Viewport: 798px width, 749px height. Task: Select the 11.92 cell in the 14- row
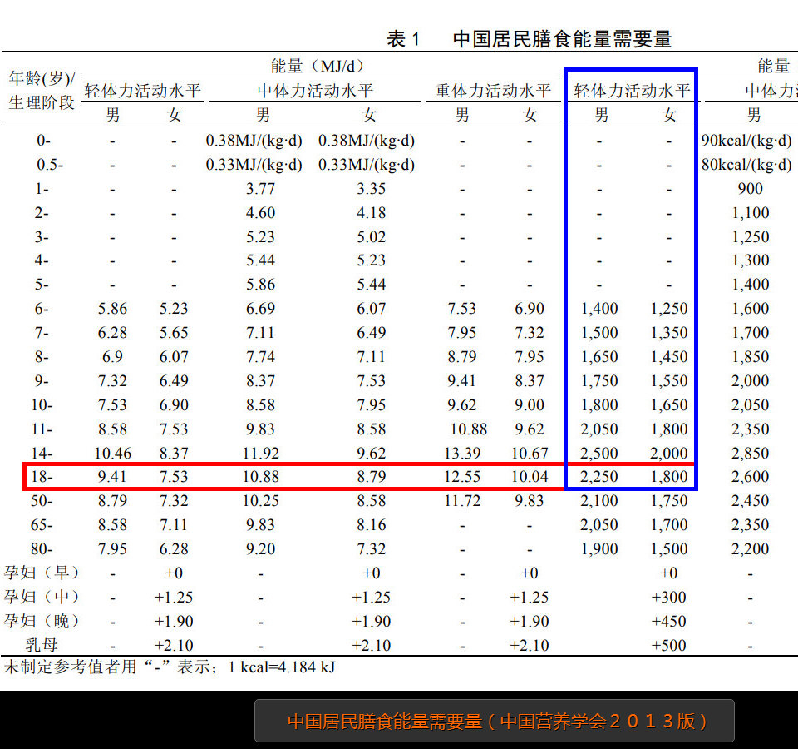coord(261,453)
